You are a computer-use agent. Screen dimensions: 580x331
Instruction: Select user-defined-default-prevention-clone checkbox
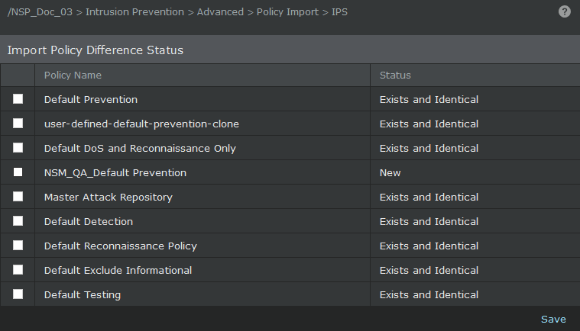[x=18, y=124]
